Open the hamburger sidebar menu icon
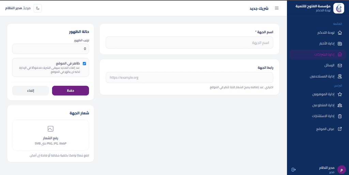Screen dimensions: 349x175 277,8
